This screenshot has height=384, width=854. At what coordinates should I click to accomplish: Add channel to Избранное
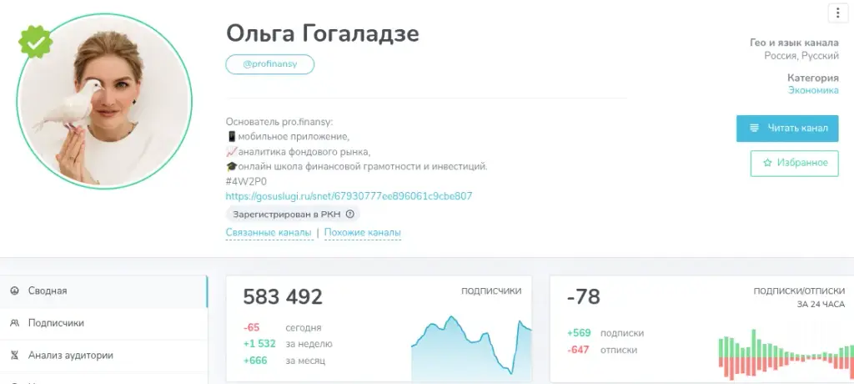point(794,163)
